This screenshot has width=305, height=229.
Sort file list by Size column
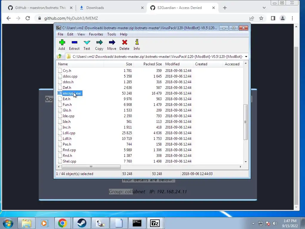119,64
